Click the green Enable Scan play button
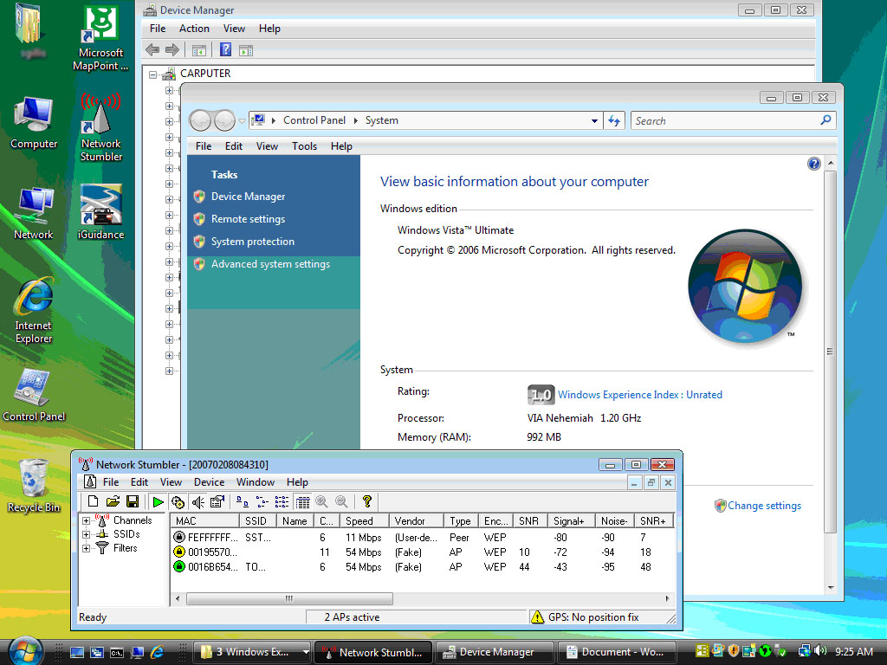 pyautogui.click(x=157, y=501)
